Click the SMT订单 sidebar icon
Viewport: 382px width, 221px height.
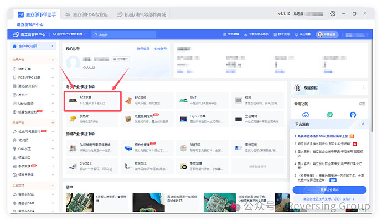click(14, 69)
